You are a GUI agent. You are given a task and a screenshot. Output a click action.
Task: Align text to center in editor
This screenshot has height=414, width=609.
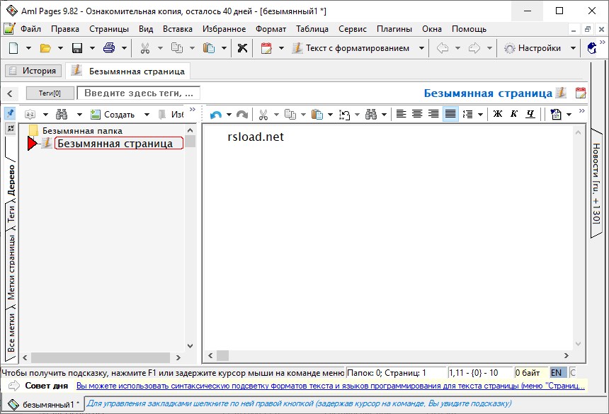417,115
